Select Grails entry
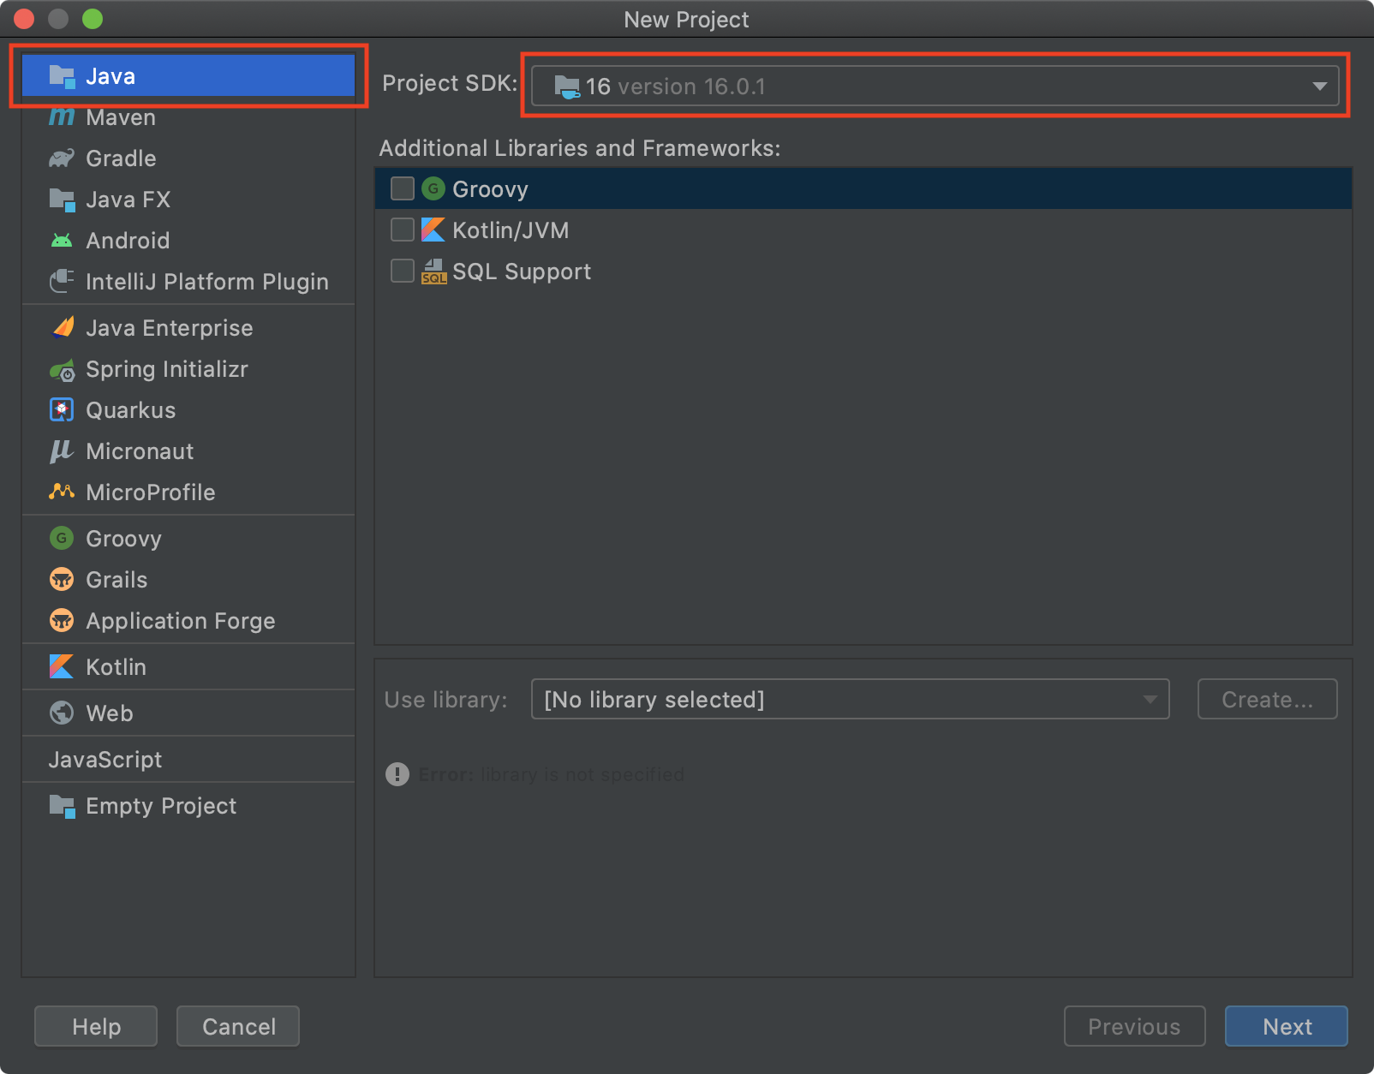Viewport: 1374px width, 1074px height. 188,580
